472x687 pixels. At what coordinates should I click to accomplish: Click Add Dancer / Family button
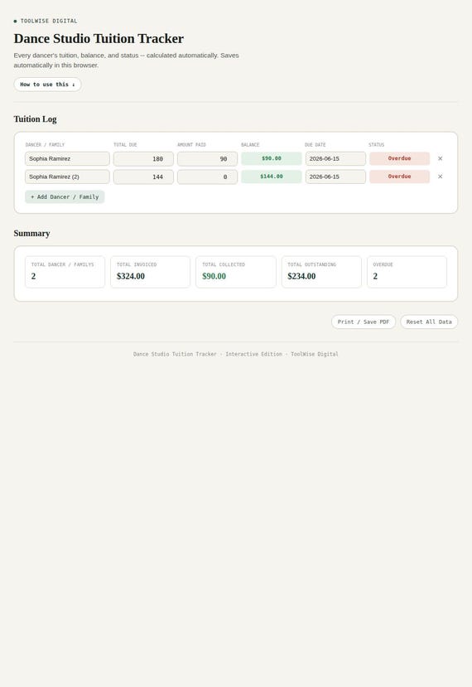[65, 196]
